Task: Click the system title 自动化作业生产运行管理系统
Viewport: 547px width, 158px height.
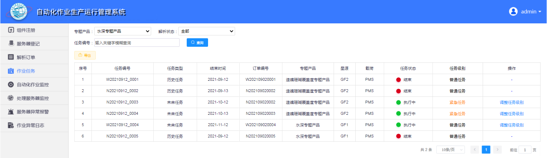Action: [x=81, y=12]
